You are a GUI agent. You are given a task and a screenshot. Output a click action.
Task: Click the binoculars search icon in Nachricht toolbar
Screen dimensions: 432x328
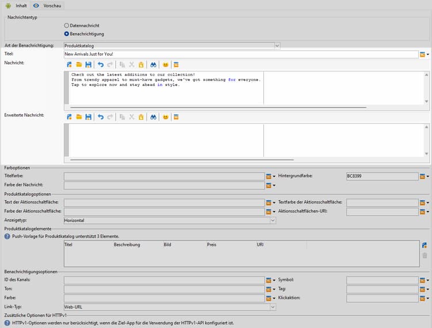click(x=153, y=65)
